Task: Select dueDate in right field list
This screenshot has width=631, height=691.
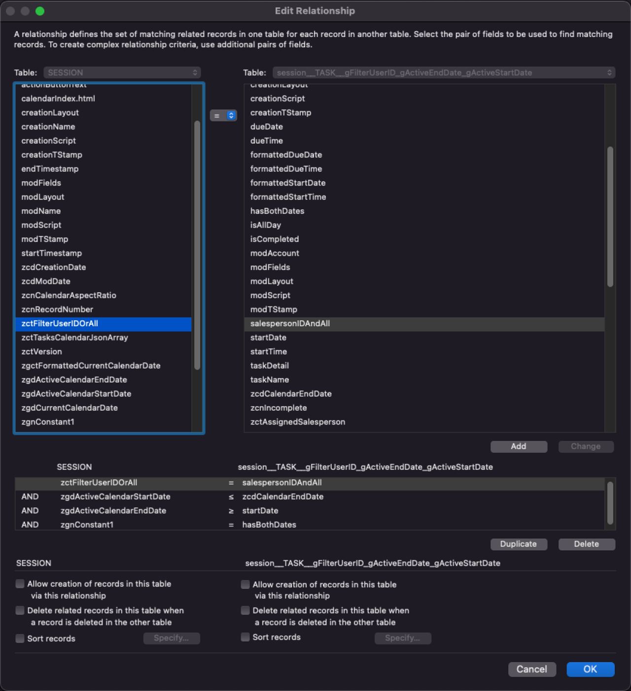Action: 424,127
